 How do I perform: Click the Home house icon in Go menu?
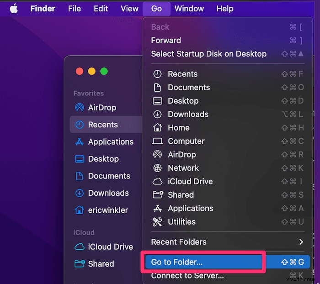tap(157, 128)
